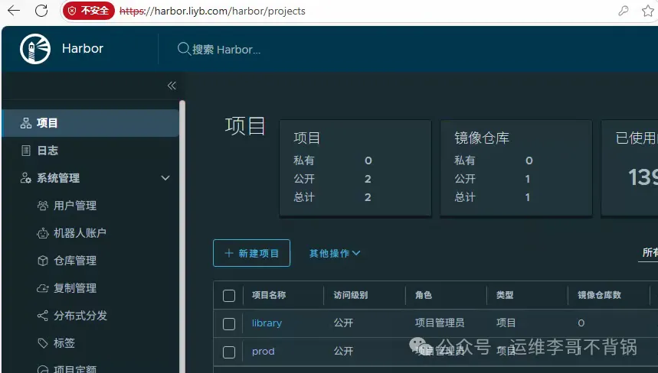Image resolution: width=658 pixels, height=373 pixels.
Task: Click the 新建项目 button
Action: pos(251,253)
